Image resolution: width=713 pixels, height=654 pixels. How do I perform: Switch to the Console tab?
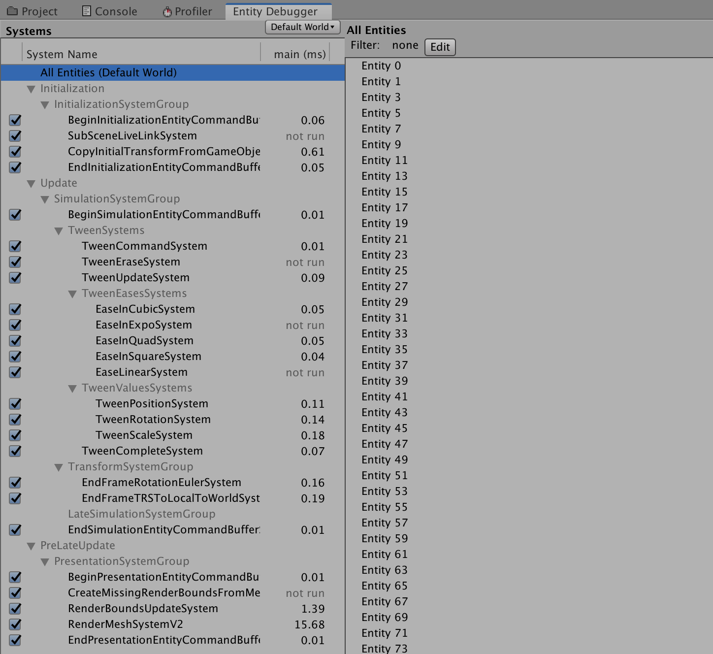[x=109, y=10]
